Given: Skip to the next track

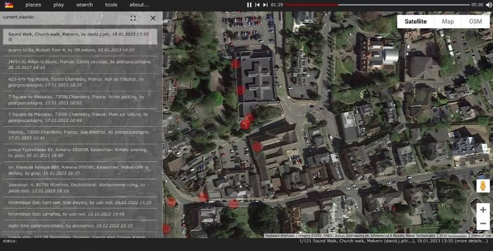Looking at the screenshot, I should click(265, 5).
